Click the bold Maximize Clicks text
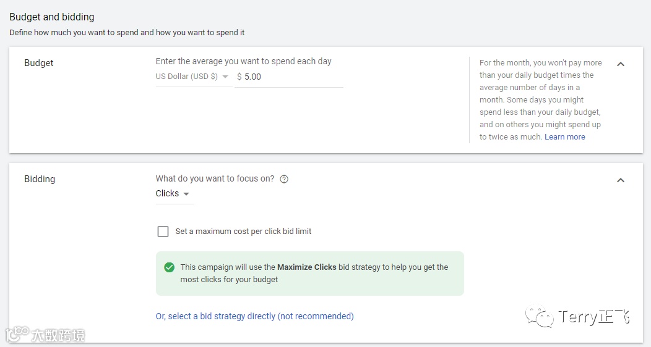The width and height of the screenshot is (651, 347). pyautogui.click(x=306, y=267)
